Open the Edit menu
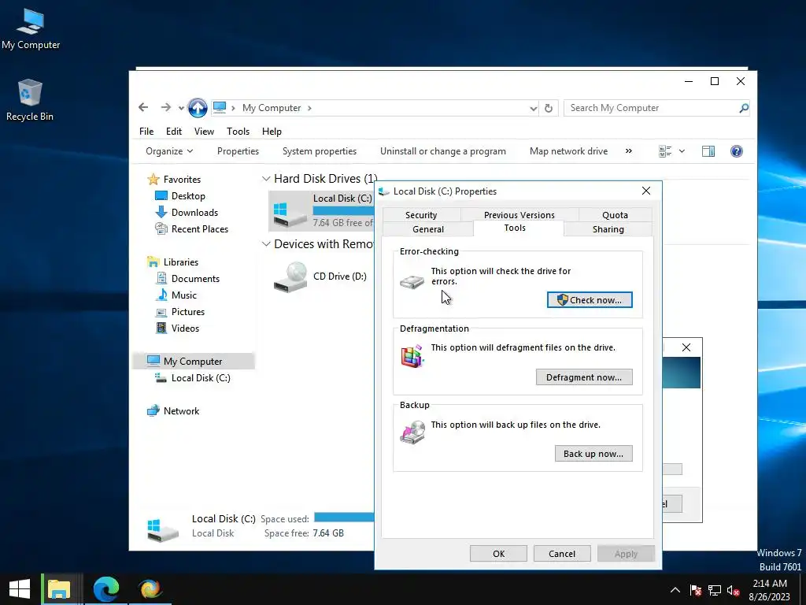 pos(174,132)
